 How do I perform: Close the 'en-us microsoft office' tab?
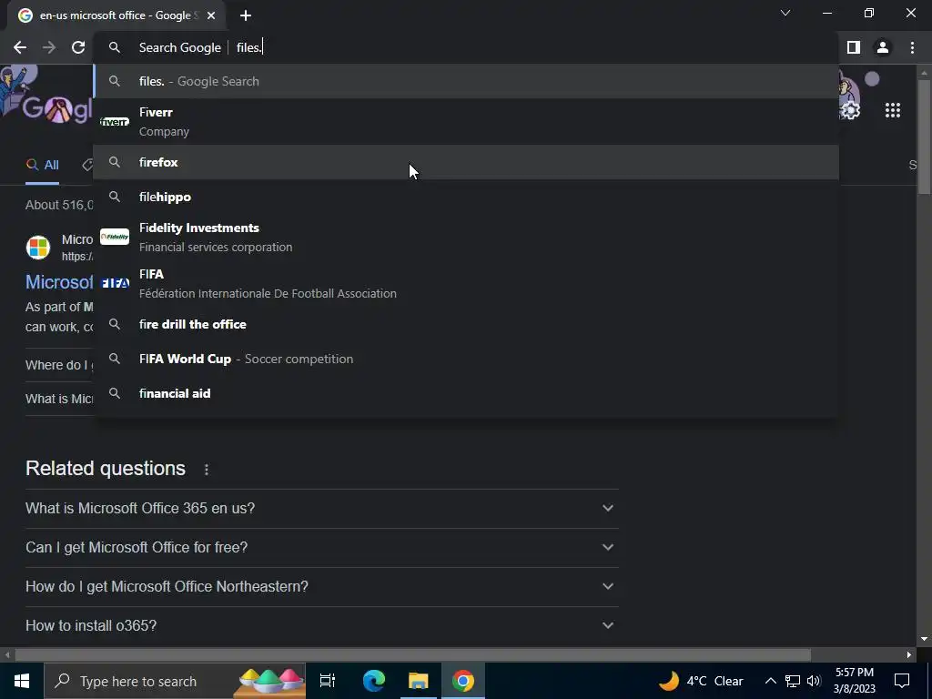tap(211, 15)
